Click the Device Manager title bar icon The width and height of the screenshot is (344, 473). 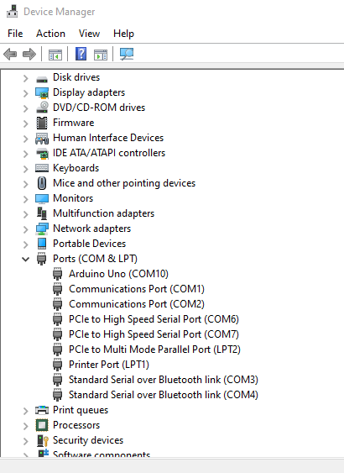pos(13,12)
